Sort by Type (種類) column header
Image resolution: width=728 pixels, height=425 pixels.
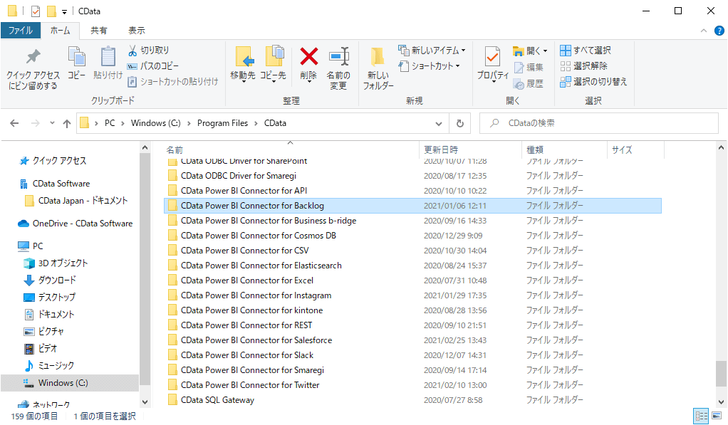535,150
